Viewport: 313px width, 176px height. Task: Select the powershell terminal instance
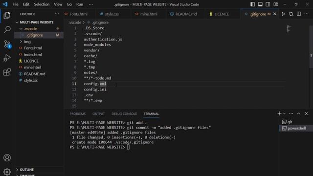click(x=295, y=128)
